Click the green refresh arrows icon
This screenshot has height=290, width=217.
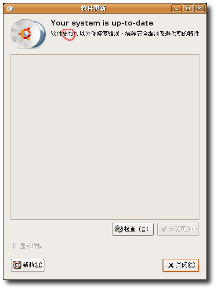pos(118,229)
